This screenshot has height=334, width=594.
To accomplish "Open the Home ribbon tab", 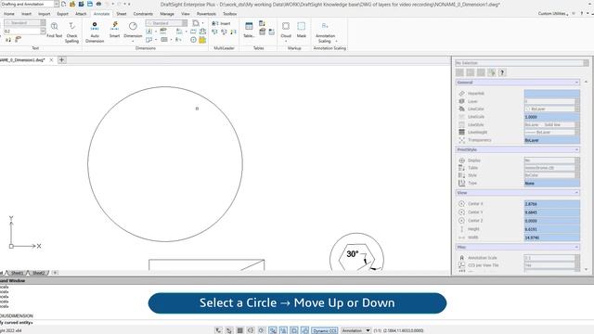I will [9, 14].
